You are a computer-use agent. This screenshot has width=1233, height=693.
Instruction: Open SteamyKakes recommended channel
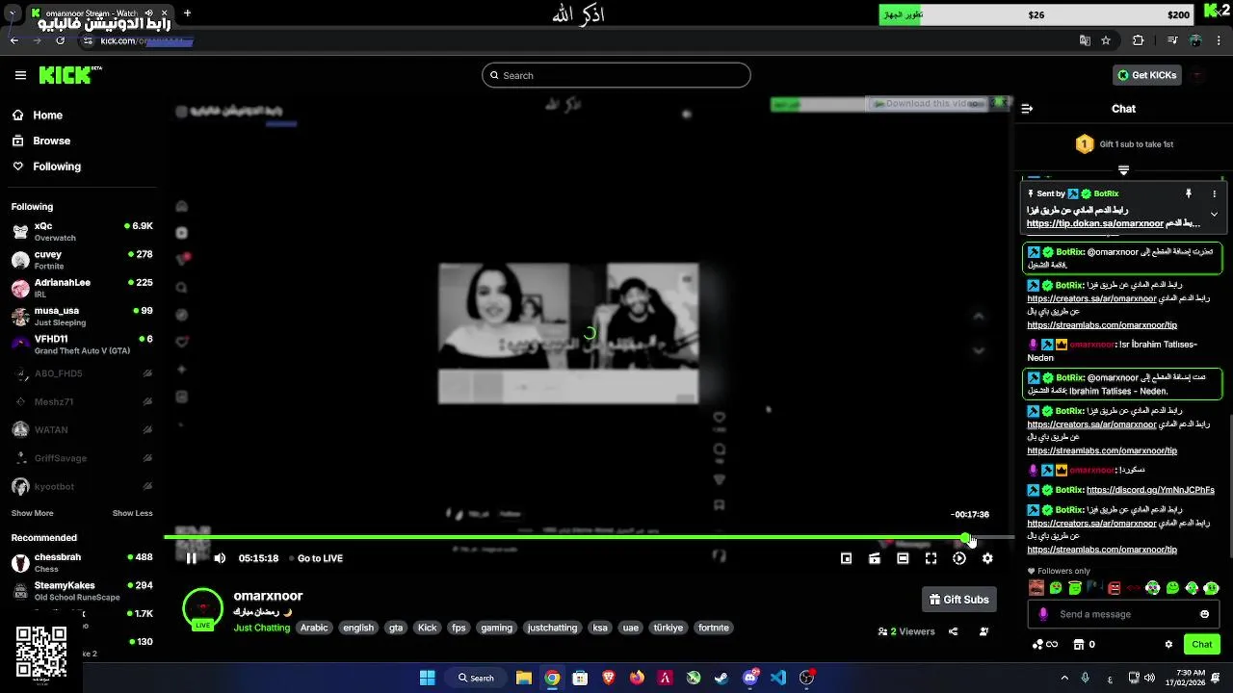click(82, 590)
